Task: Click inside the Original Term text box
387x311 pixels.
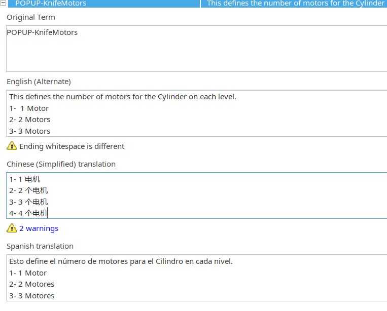Action: tap(196, 49)
